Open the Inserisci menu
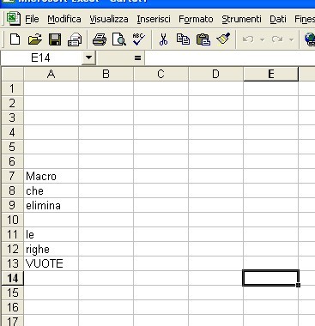The image size is (315, 326). pos(154,19)
